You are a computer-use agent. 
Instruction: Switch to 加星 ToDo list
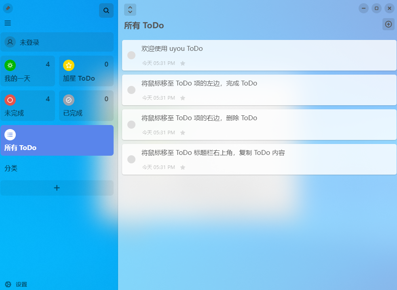tap(86, 71)
